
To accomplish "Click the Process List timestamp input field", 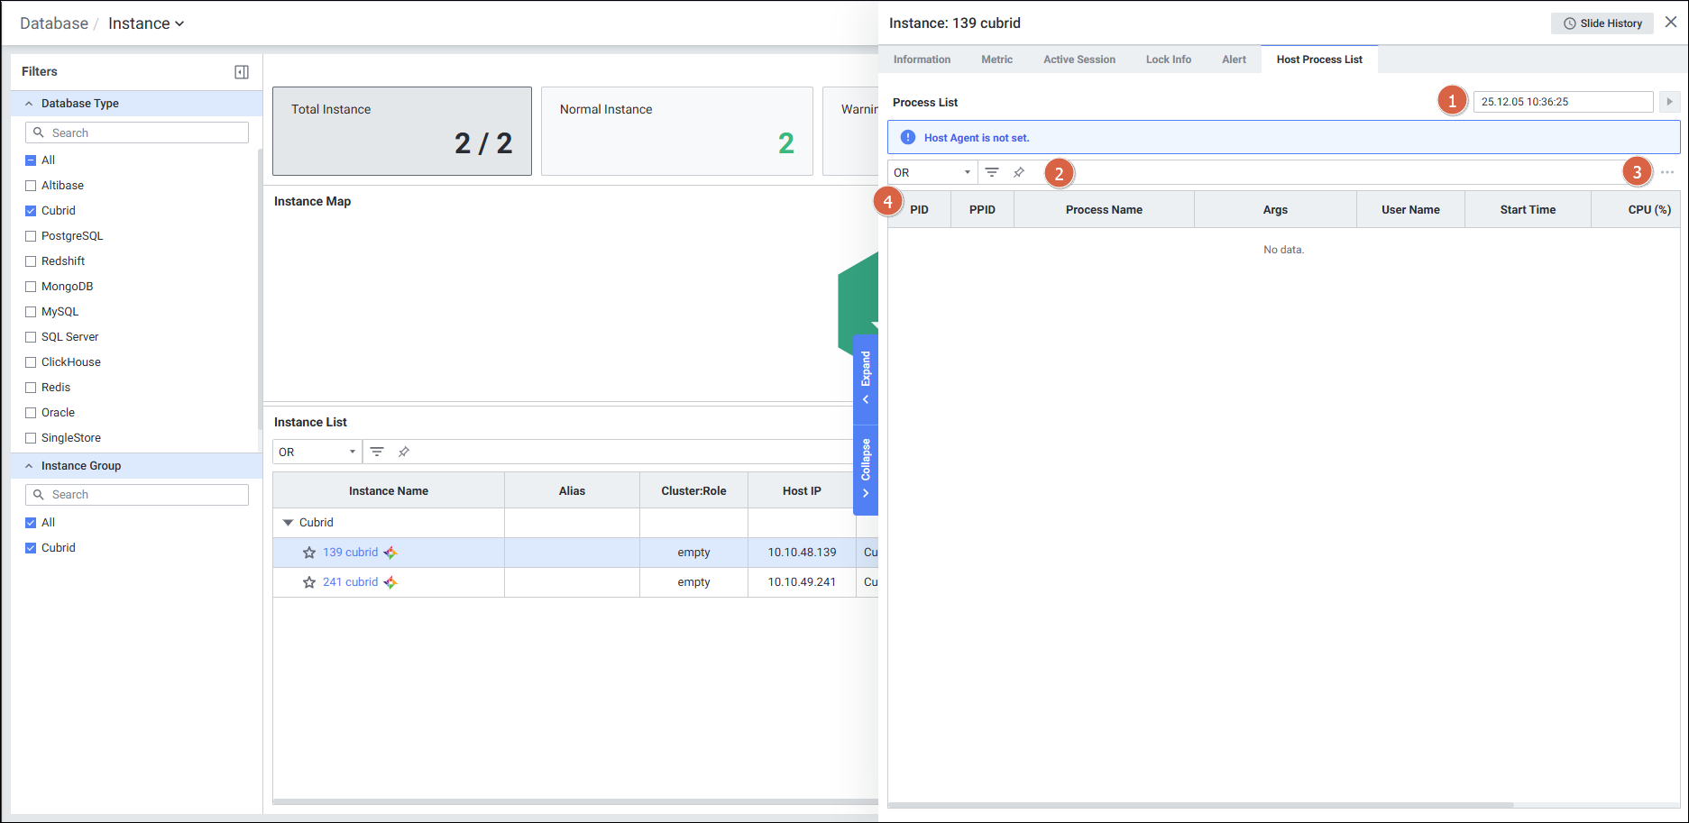I will pos(1562,102).
